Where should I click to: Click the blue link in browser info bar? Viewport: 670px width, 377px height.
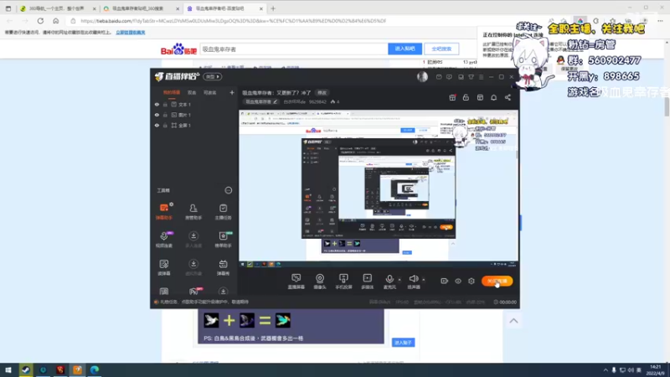[x=131, y=33]
